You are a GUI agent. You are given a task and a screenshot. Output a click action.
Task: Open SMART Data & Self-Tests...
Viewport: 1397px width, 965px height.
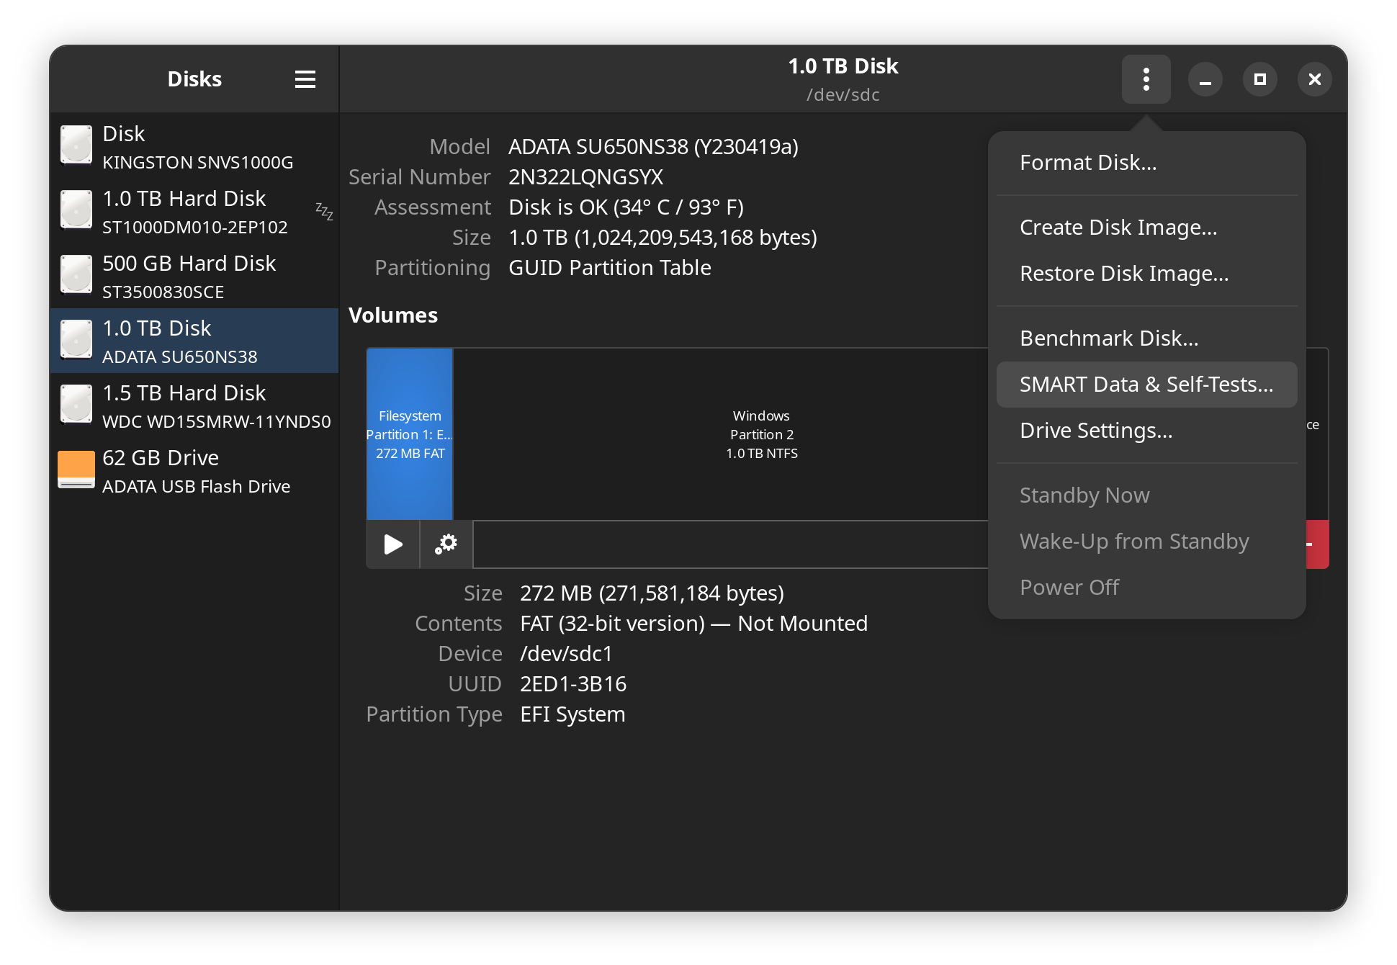coord(1146,385)
